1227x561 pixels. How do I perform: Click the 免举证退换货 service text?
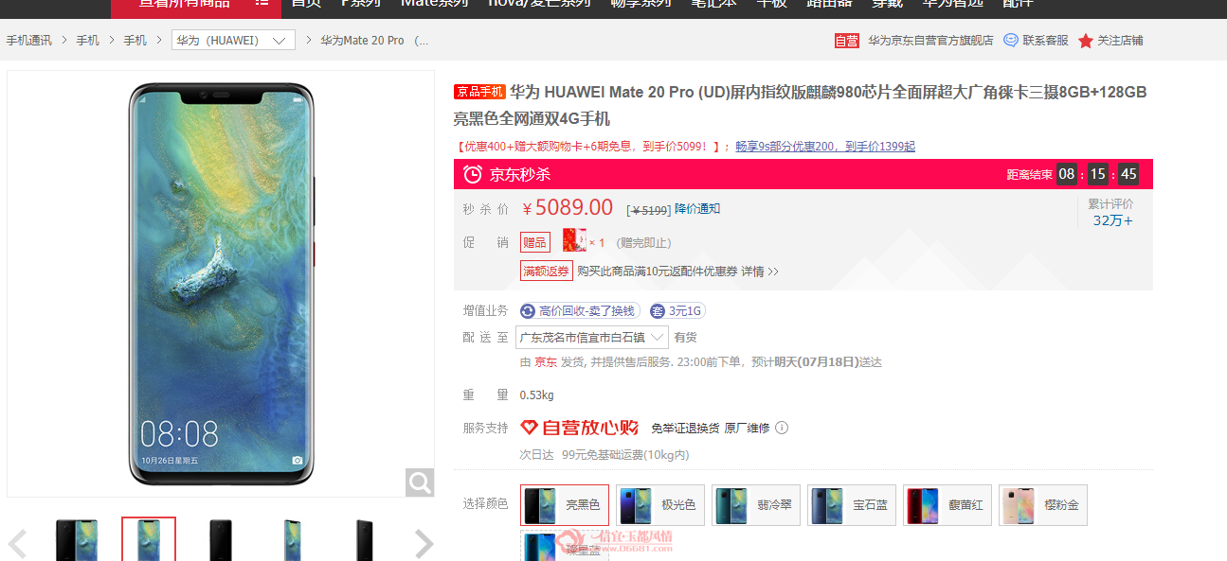point(685,428)
